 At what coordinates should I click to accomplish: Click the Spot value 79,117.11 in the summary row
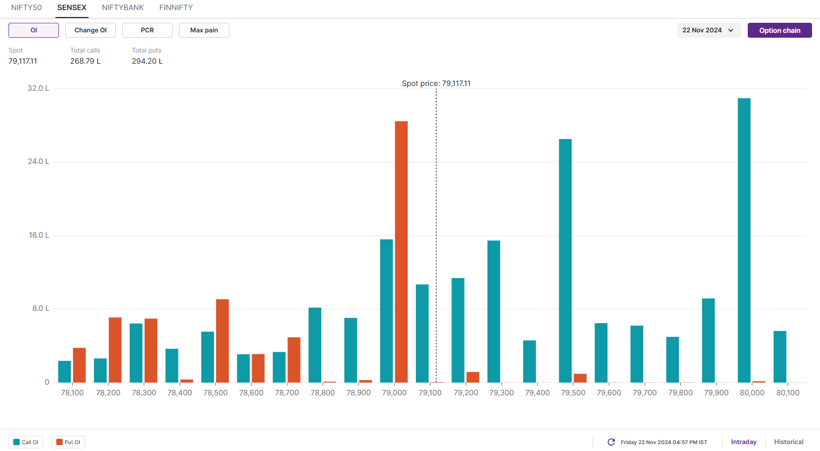(23, 61)
